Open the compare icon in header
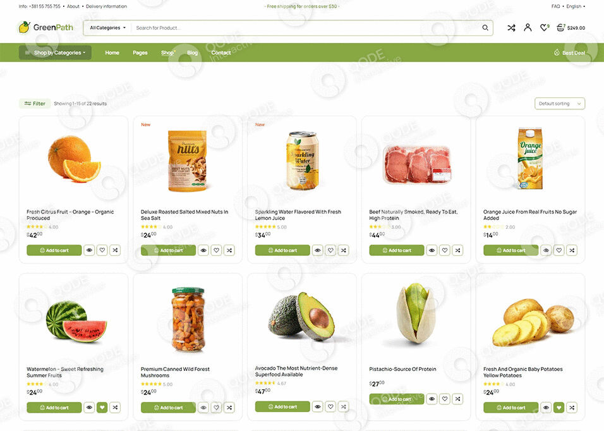Viewport: 604px width, 431px height. [511, 28]
